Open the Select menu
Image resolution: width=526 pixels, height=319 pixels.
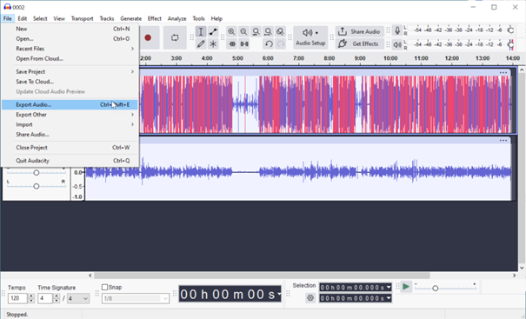coord(40,18)
